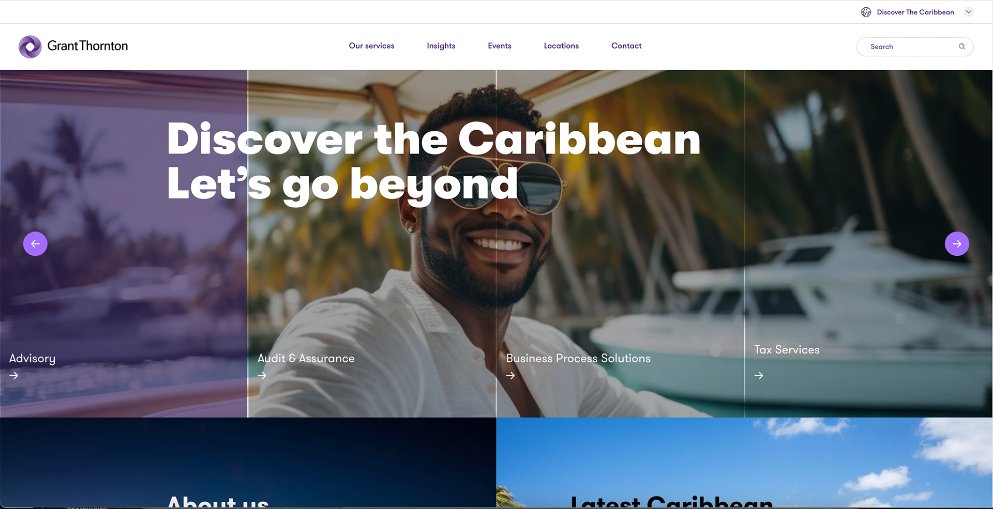Screen dimensions: 993x509
Task: Go to previous slide with left arrow
Action: pos(35,243)
